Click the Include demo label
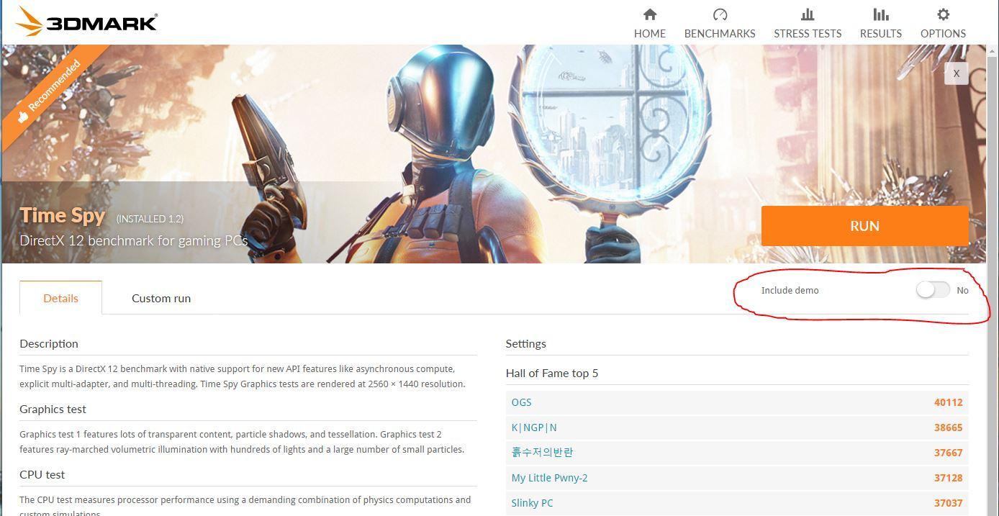The width and height of the screenshot is (999, 516). coord(790,291)
